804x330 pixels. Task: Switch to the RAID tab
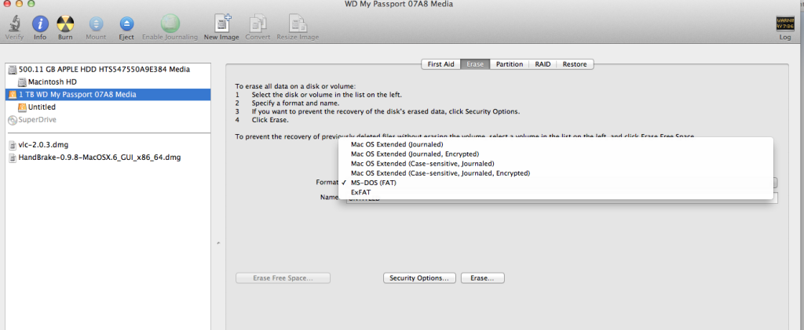pos(543,64)
